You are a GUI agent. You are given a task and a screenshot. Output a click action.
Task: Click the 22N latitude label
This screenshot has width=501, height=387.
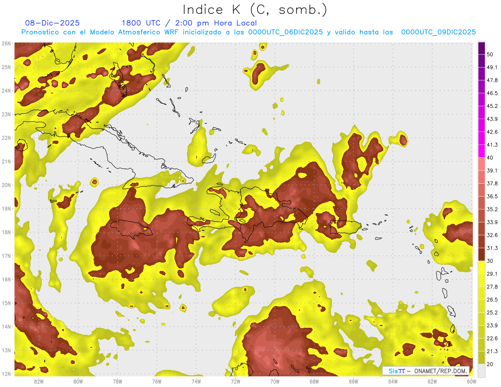6,138
